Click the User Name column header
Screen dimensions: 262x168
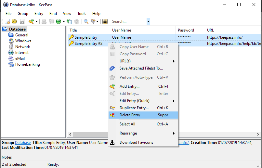click(x=143, y=30)
